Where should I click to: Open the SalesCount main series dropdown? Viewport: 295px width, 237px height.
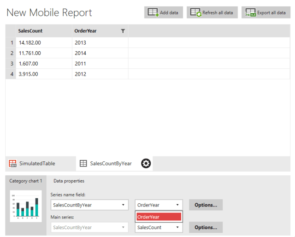tap(159, 227)
